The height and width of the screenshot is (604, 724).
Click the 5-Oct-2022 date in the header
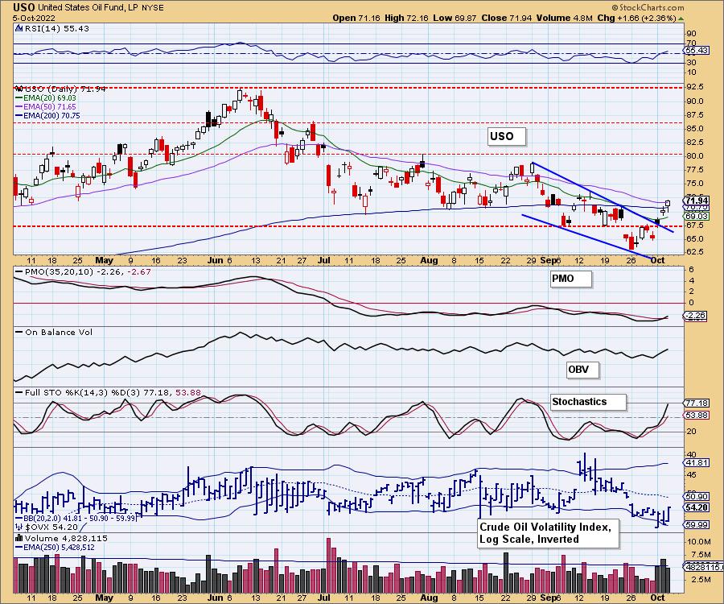(x=34, y=18)
